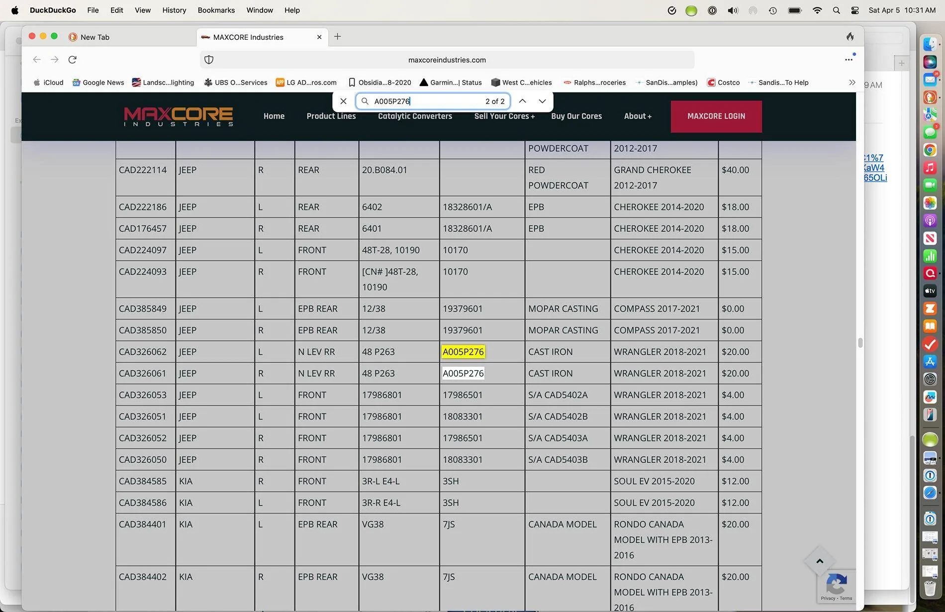Image resolution: width=945 pixels, height=612 pixels.
Task: Close the MAXCORE Industries tab
Action: (319, 37)
